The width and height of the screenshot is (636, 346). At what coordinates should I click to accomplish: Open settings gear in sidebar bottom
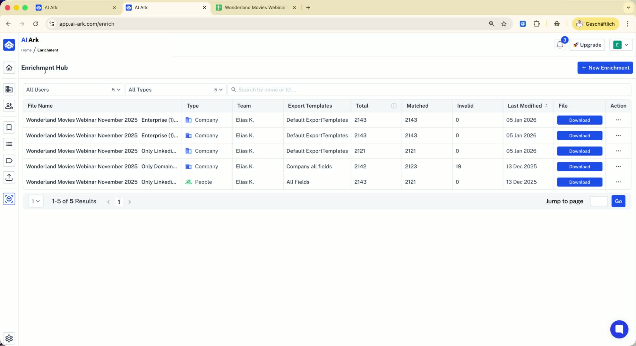(9, 338)
